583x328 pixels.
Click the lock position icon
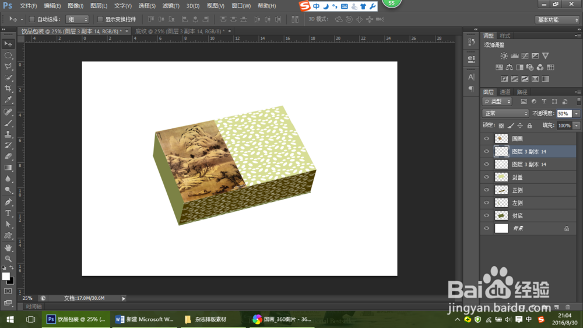click(520, 126)
